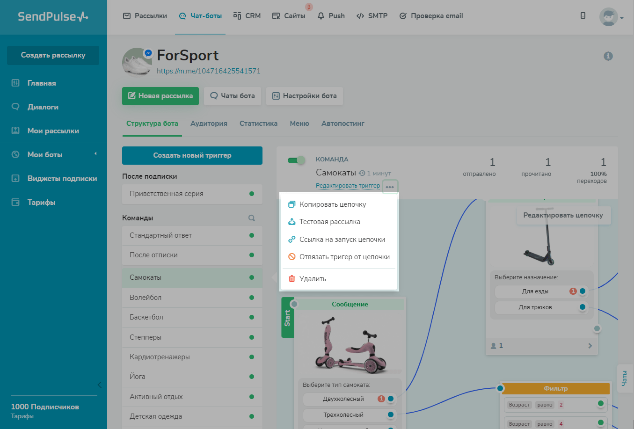This screenshot has height=429, width=634.
Task: Click the Создать новый триггер button
Action: (192, 155)
